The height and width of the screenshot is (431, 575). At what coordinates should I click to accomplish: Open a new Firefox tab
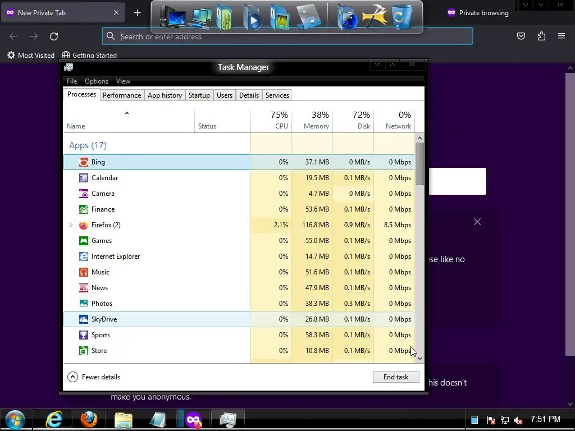tap(137, 13)
